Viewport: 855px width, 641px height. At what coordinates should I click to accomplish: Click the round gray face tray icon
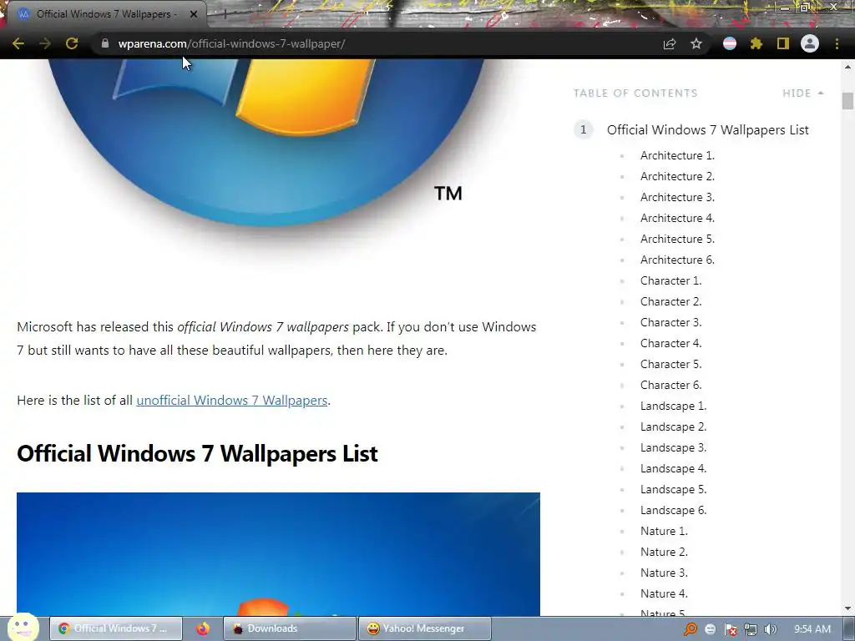pyautogui.click(x=711, y=629)
